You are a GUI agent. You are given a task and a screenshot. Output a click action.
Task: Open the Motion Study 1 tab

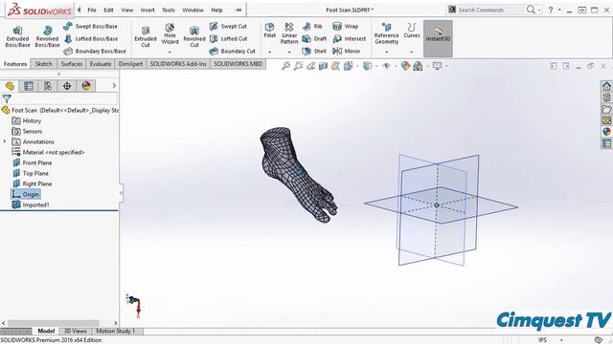click(116, 332)
